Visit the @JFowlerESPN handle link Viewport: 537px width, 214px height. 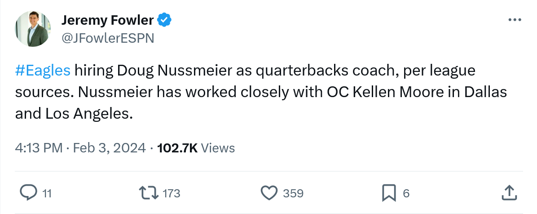tap(107, 38)
